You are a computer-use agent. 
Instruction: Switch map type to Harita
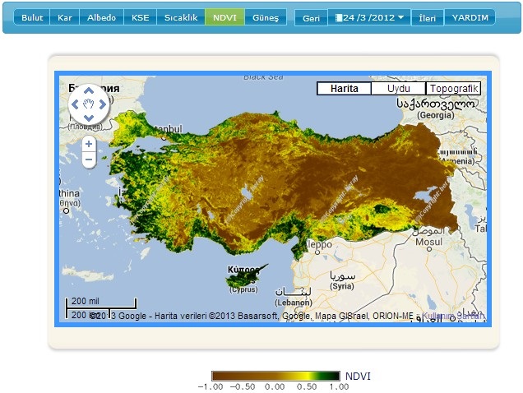pos(344,89)
